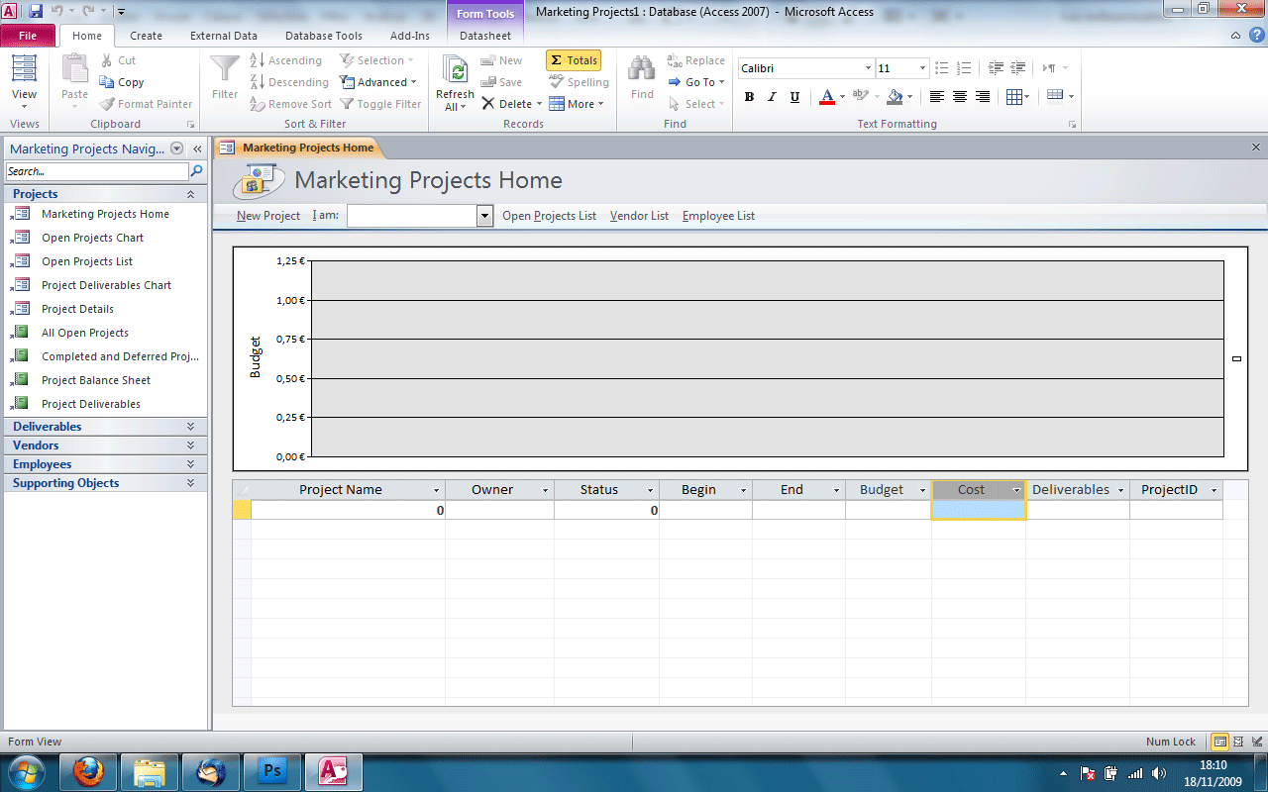1268x792 pixels.
Task: Switch to the Database Tools tab
Action: tap(324, 36)
